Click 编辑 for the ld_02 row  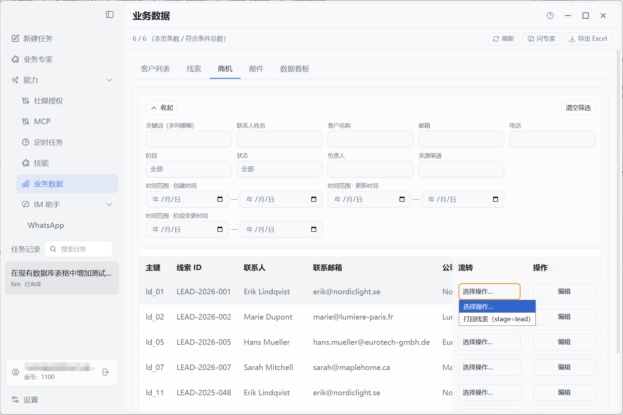(x=565, y=317)
